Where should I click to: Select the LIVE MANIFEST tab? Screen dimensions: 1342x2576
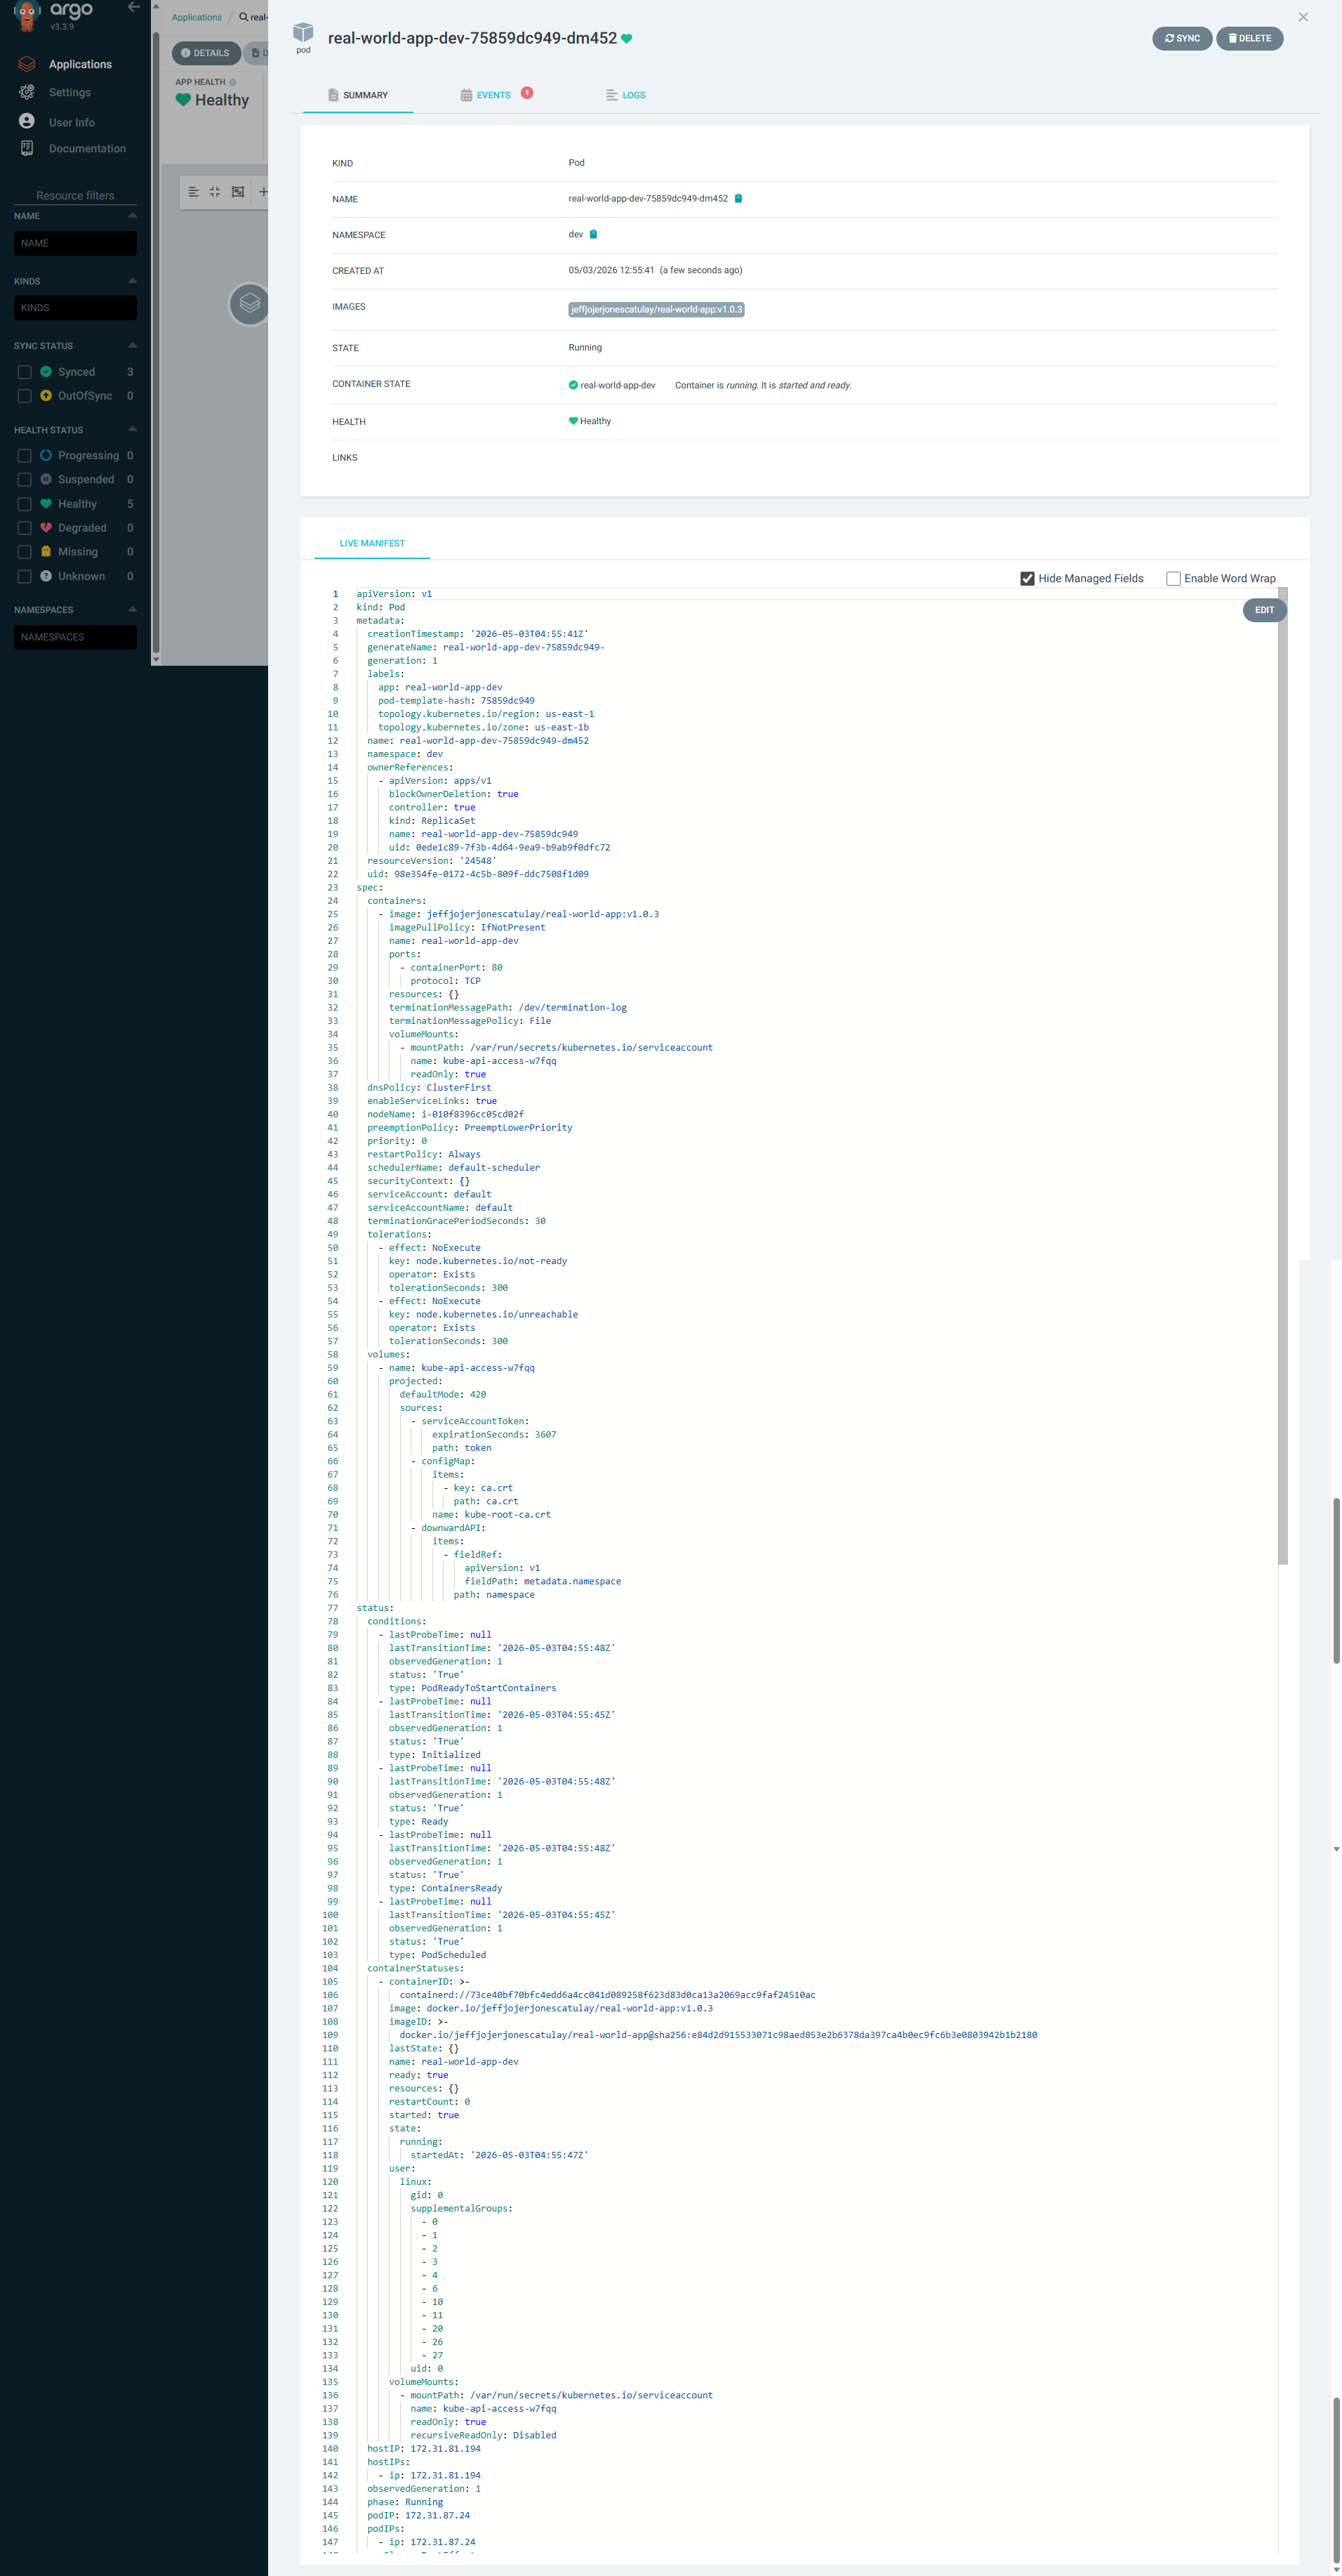[x=372, y=543]
